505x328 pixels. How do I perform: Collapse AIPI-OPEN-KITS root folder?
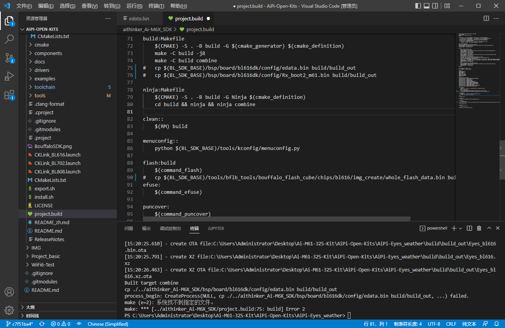coord(68,29)
